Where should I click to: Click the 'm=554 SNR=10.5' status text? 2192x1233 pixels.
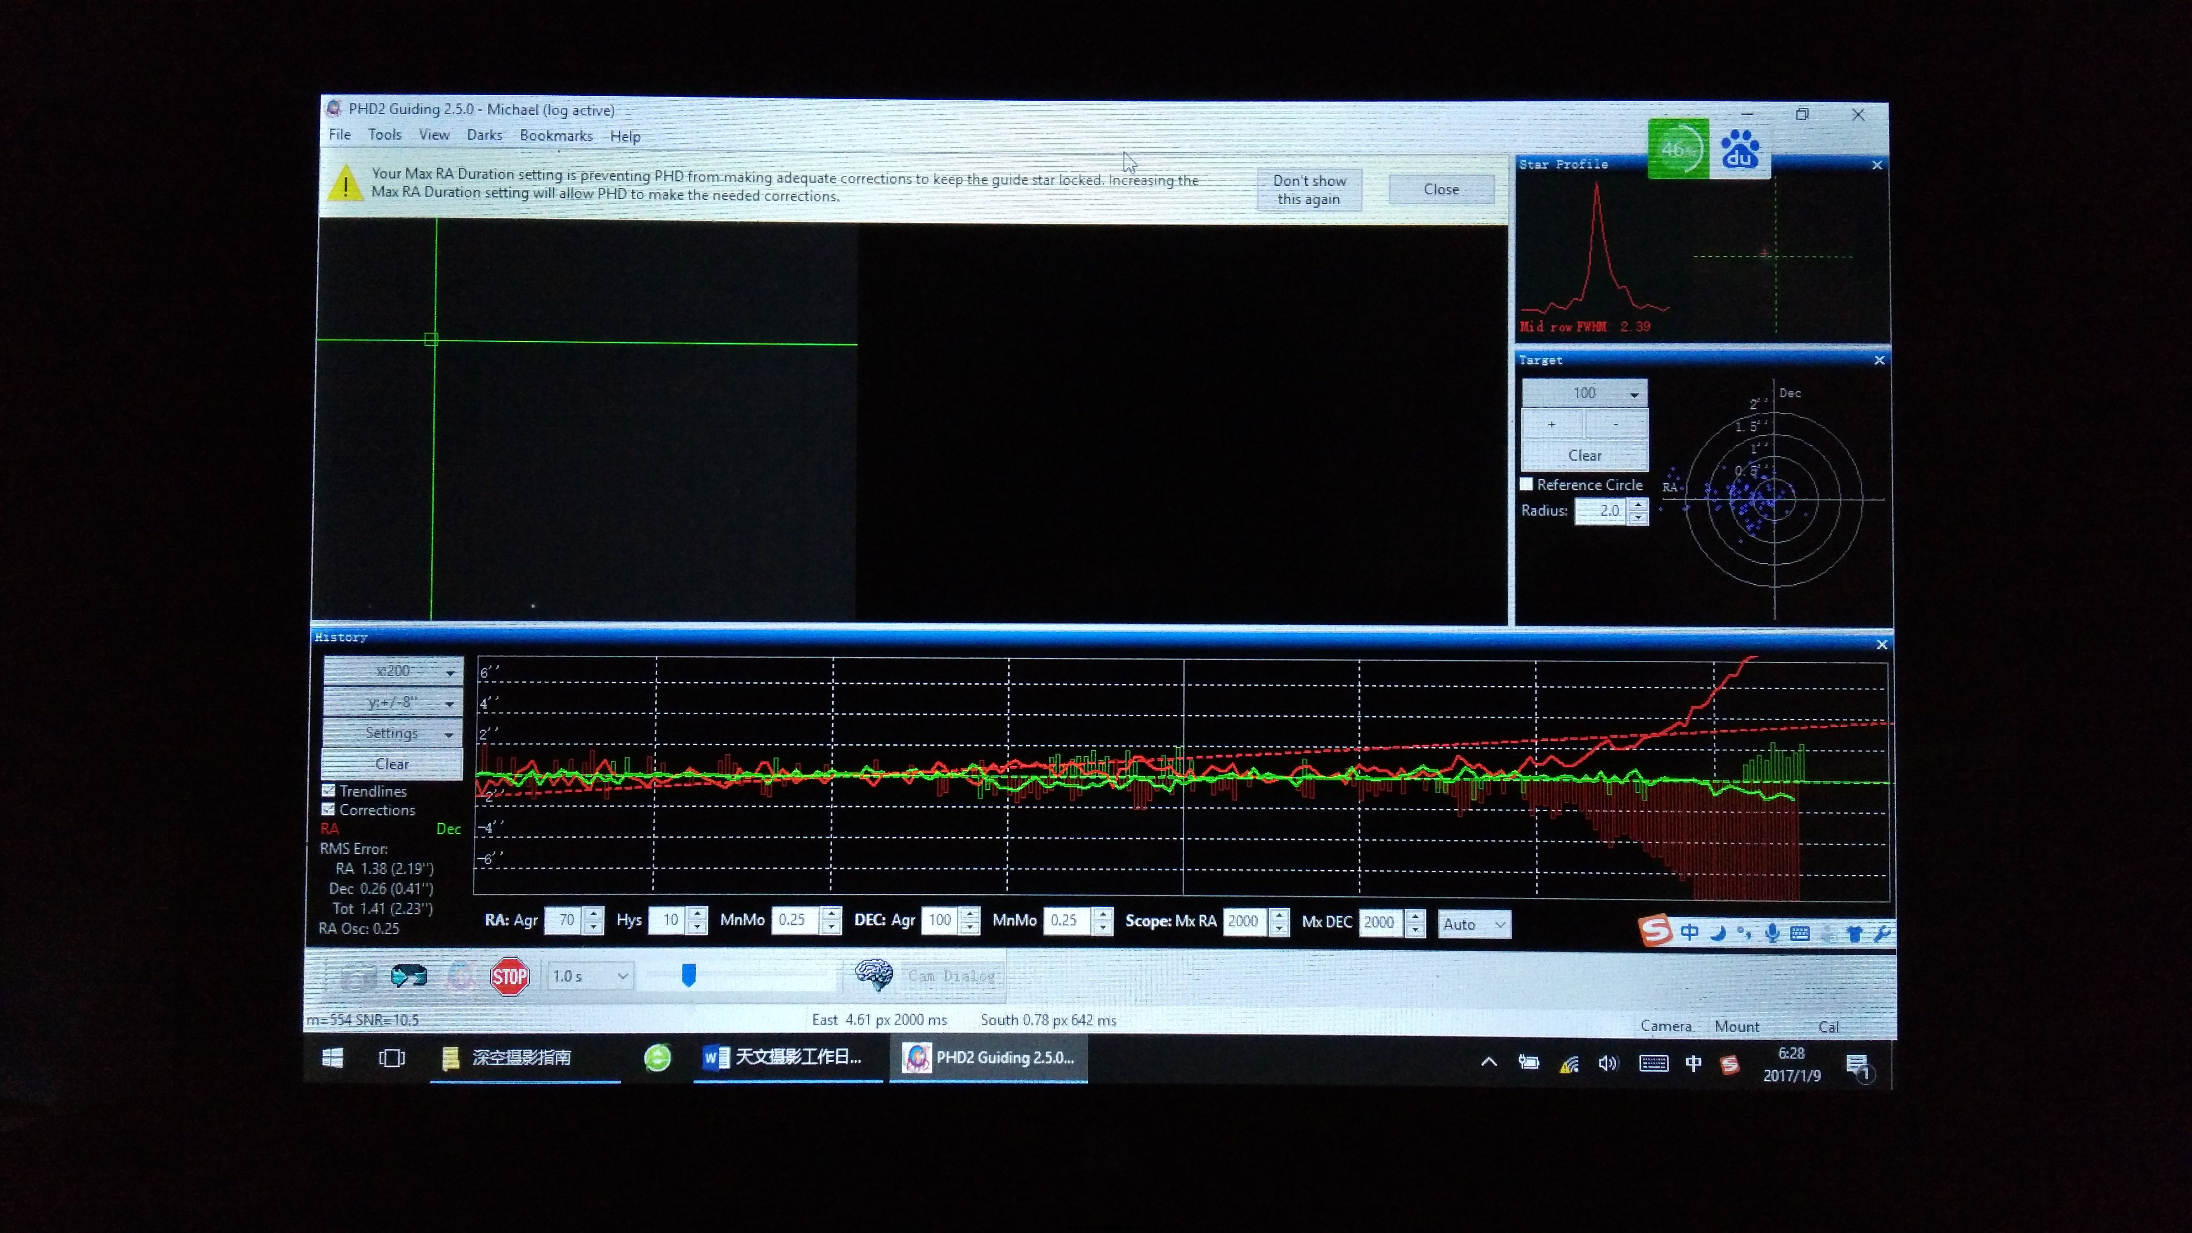point(362,1019)
